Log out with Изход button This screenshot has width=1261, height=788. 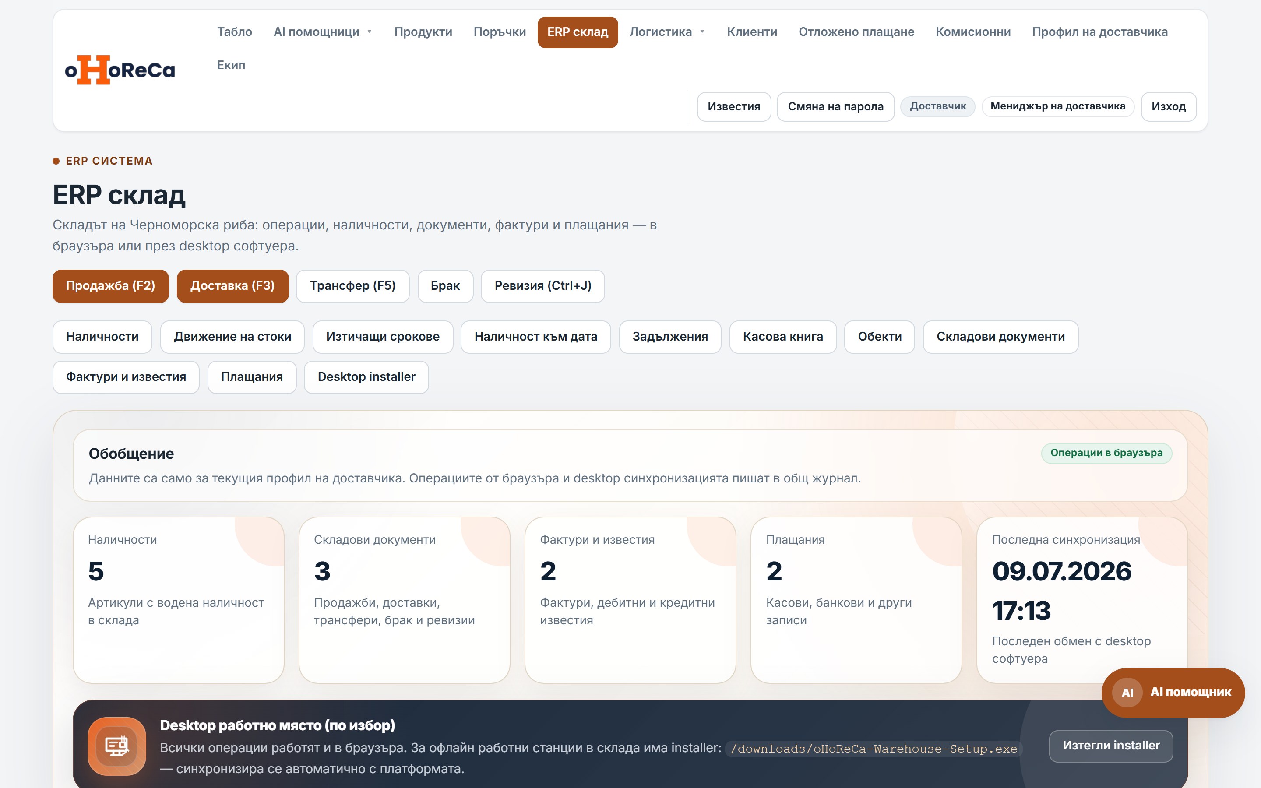pos(1168,106)
